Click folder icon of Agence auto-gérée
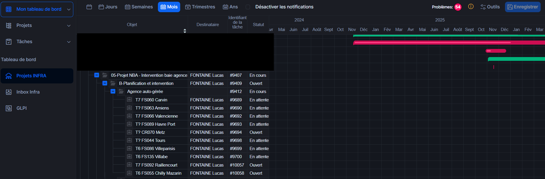 [121, 91]
